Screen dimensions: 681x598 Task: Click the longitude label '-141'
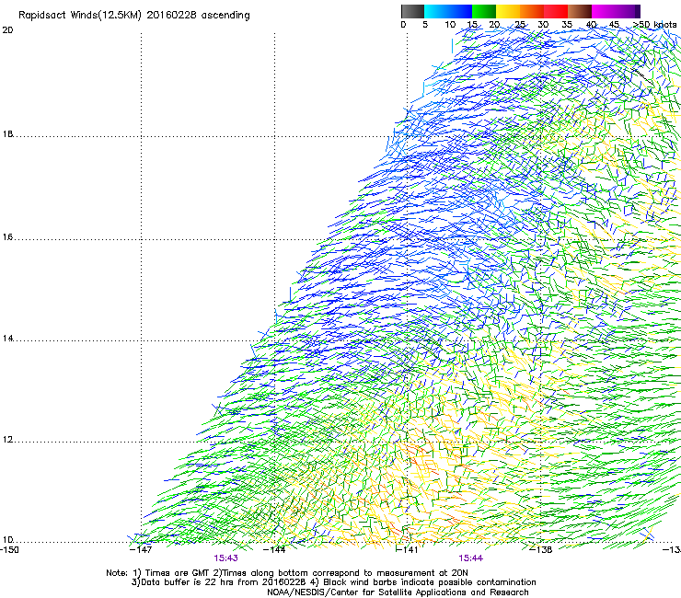point(407,550)
